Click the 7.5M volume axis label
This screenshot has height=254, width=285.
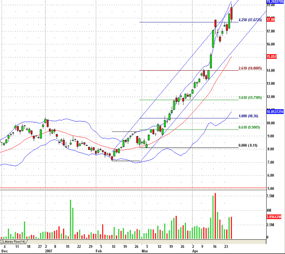pos(270,196)
